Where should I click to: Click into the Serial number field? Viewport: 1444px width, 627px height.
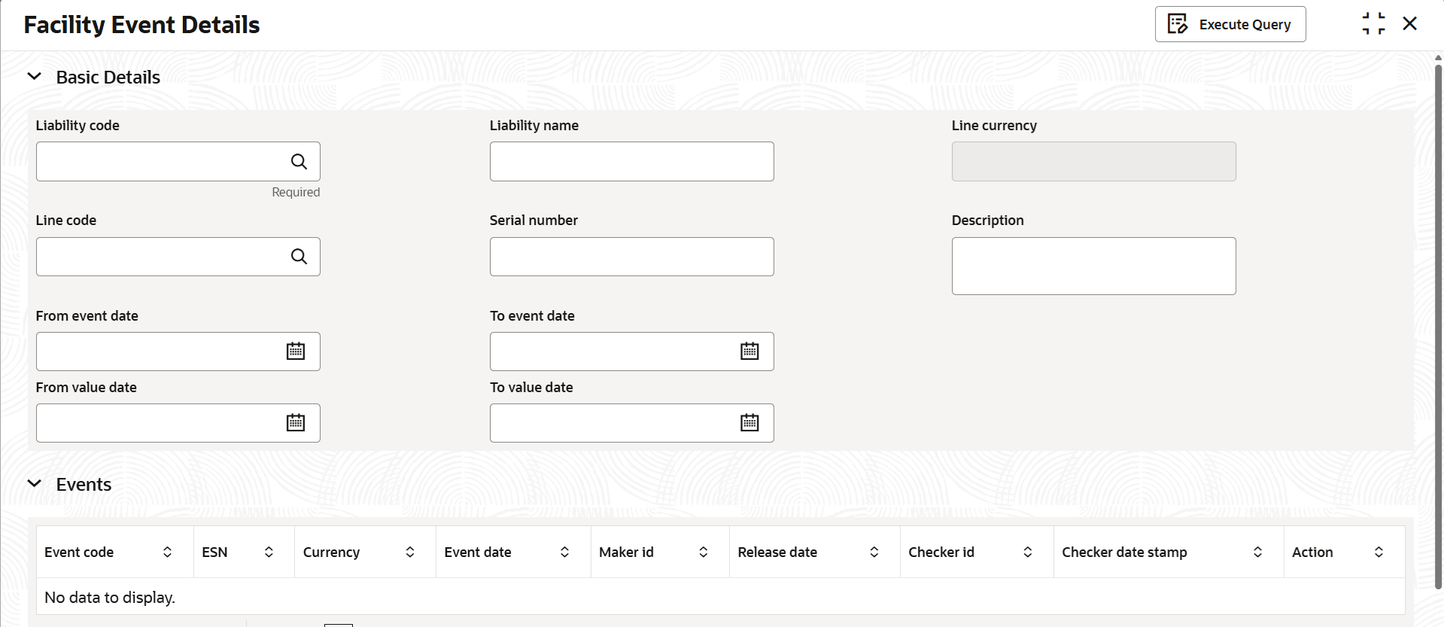coord(631,257)
